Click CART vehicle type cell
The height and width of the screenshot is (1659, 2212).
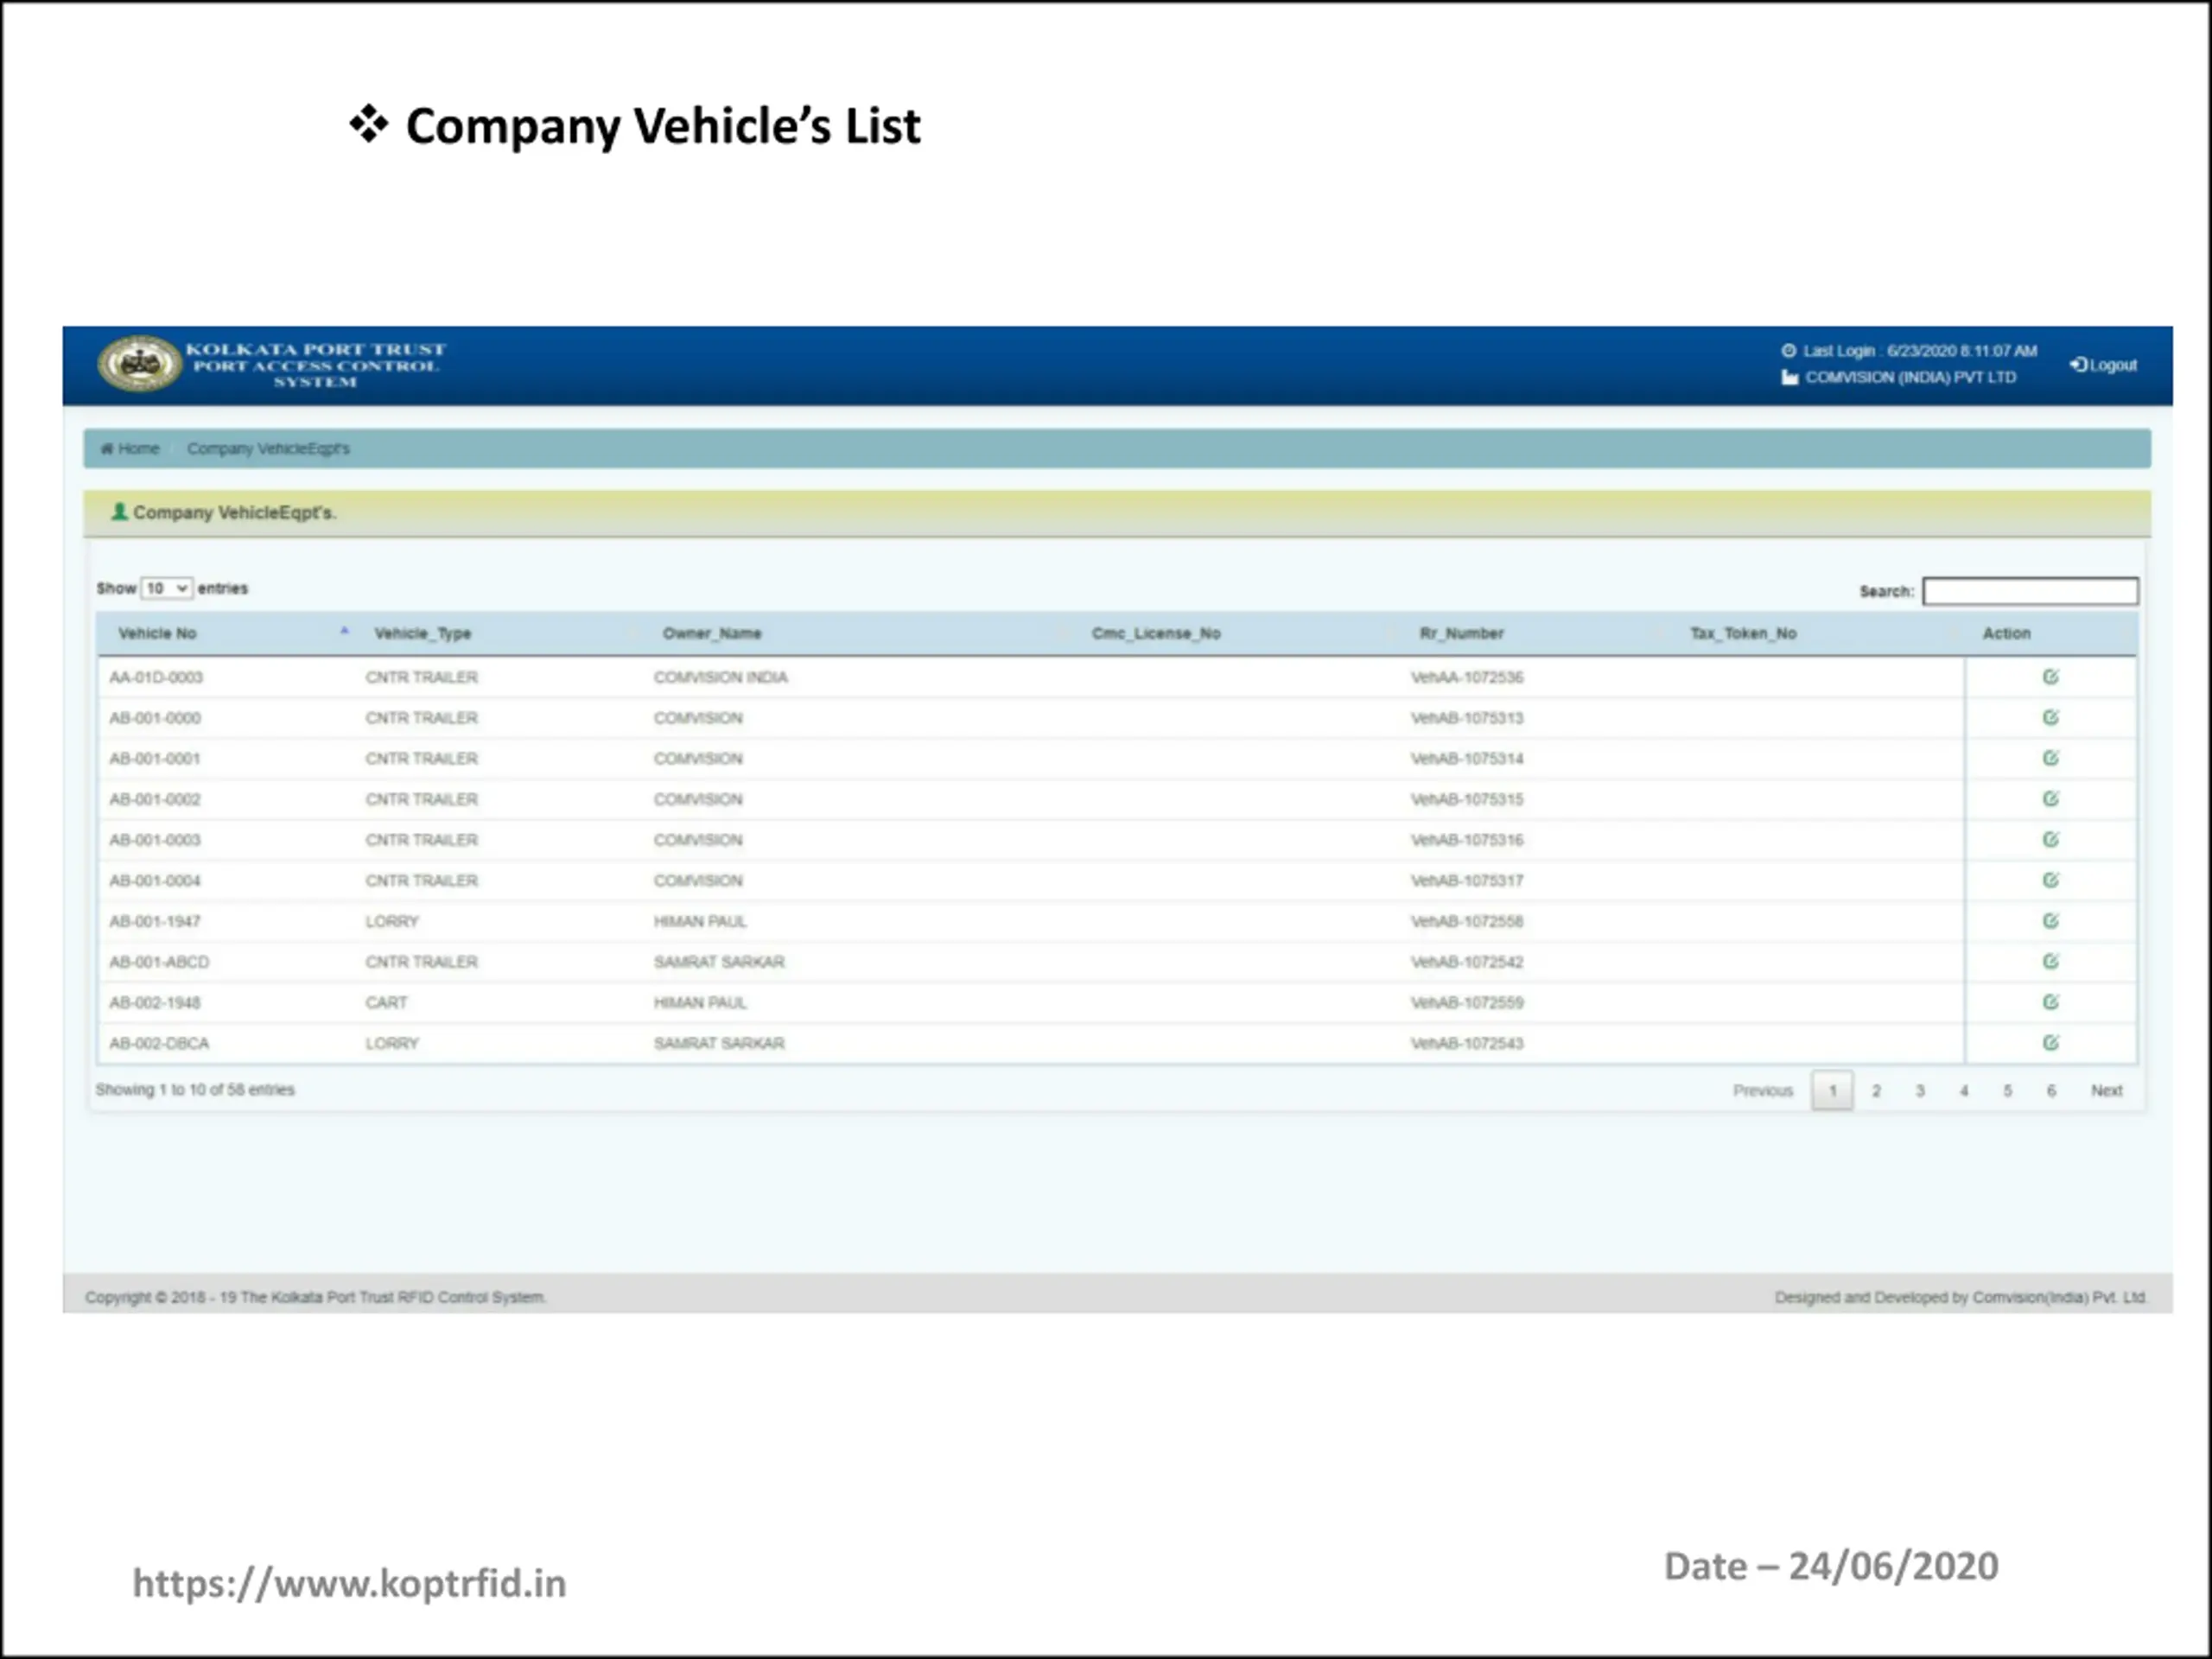point(386,1002)
